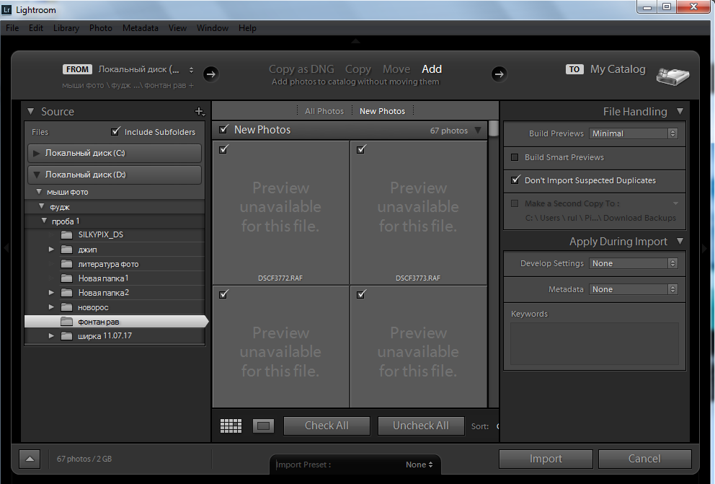Collapse the проба 1 folder
715x484 pixels.
(44, 221)
